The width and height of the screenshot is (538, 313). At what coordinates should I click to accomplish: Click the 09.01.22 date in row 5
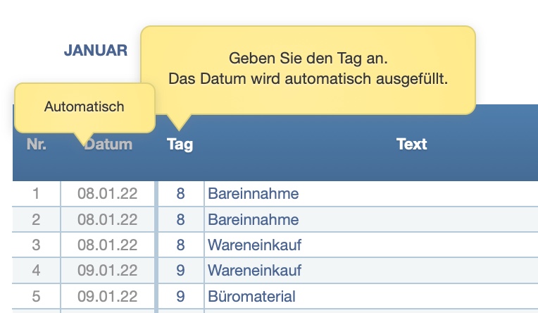click(x=107, y=297)
